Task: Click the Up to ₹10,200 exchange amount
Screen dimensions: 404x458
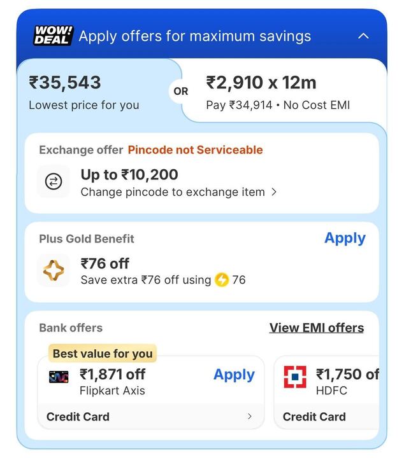Action: pos(129,175)
